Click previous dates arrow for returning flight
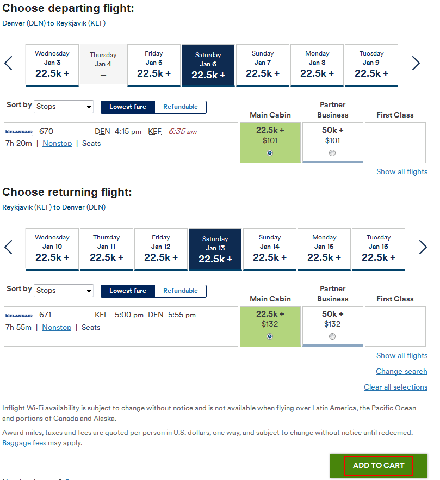Image resolution: width=440 pixels, height=480 pixels. pyautogui.click(x=8, y=247)
